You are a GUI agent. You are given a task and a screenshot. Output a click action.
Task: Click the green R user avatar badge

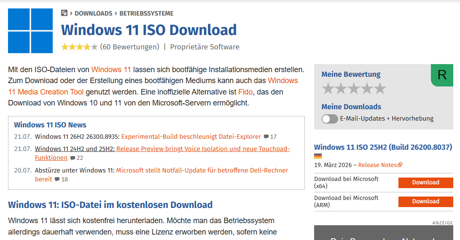pos(442,75)
